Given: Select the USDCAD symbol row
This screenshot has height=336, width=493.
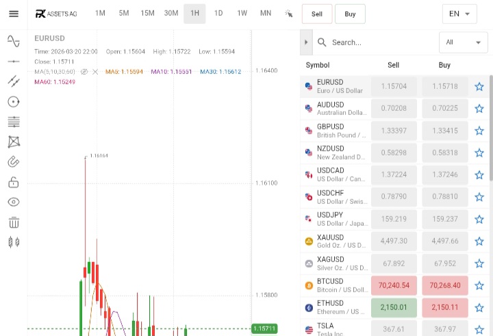Looking at the screenshot, I should pos(395,175).
